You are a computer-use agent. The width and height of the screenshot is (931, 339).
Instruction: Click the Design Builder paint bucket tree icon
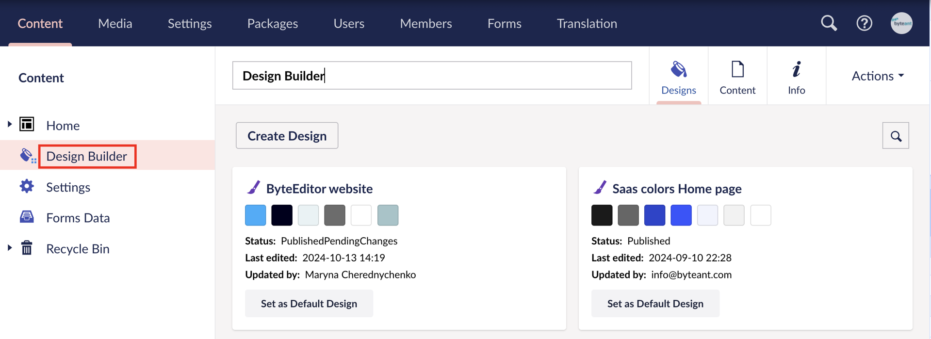coord(27,156)
